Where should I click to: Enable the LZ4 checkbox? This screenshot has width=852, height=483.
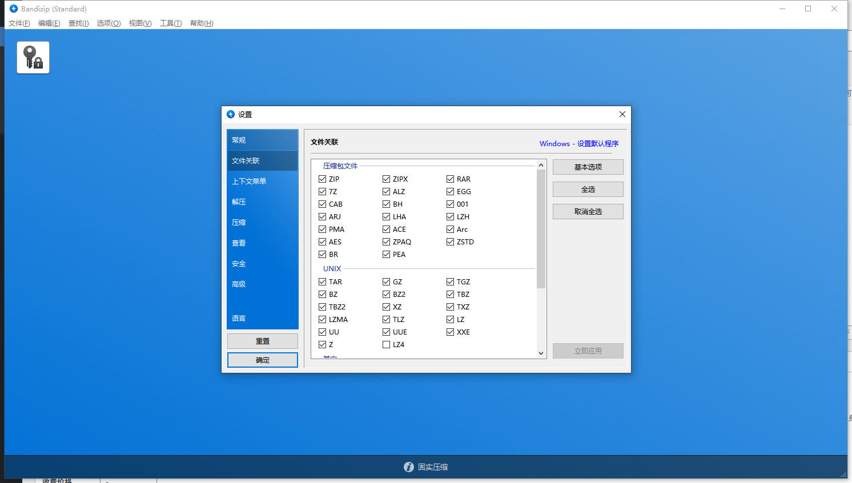[x=387, y=345]
